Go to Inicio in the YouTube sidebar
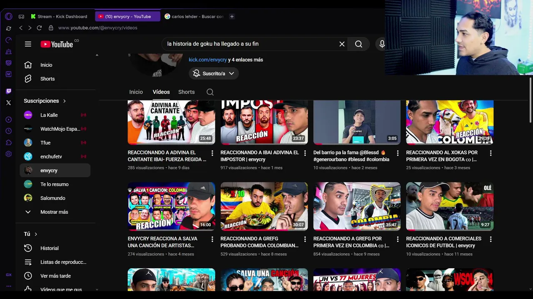Image resolution: width=533 pixels, height=299 pixels. pyautogui.click(x=55, y=65)
